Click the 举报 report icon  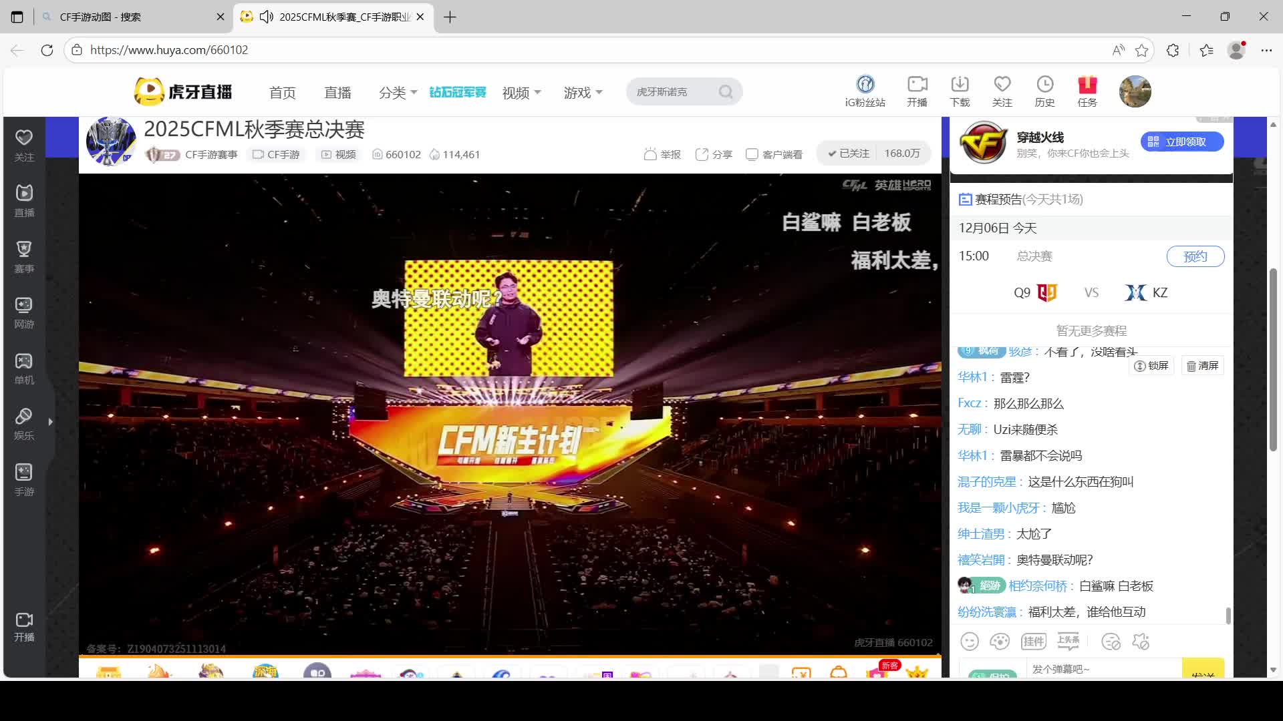662,154
